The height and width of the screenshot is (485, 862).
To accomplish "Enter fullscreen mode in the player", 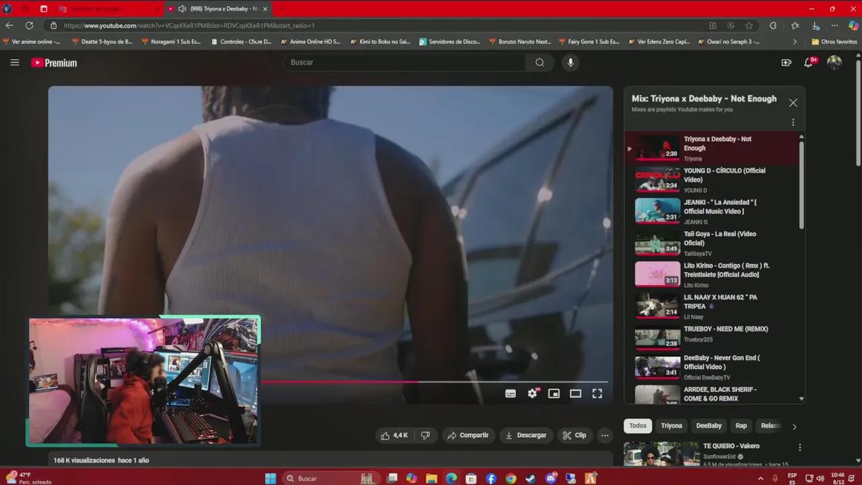I will [x=597, y=393].
